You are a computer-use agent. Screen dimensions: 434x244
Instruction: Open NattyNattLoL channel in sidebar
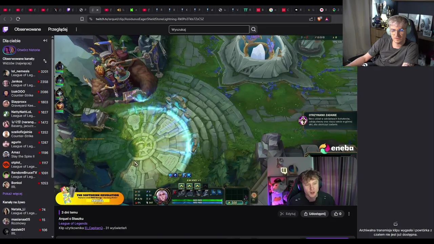(x=26, y=114)
